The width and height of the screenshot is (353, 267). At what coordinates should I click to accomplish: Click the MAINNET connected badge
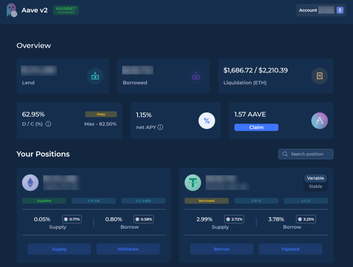66,10
